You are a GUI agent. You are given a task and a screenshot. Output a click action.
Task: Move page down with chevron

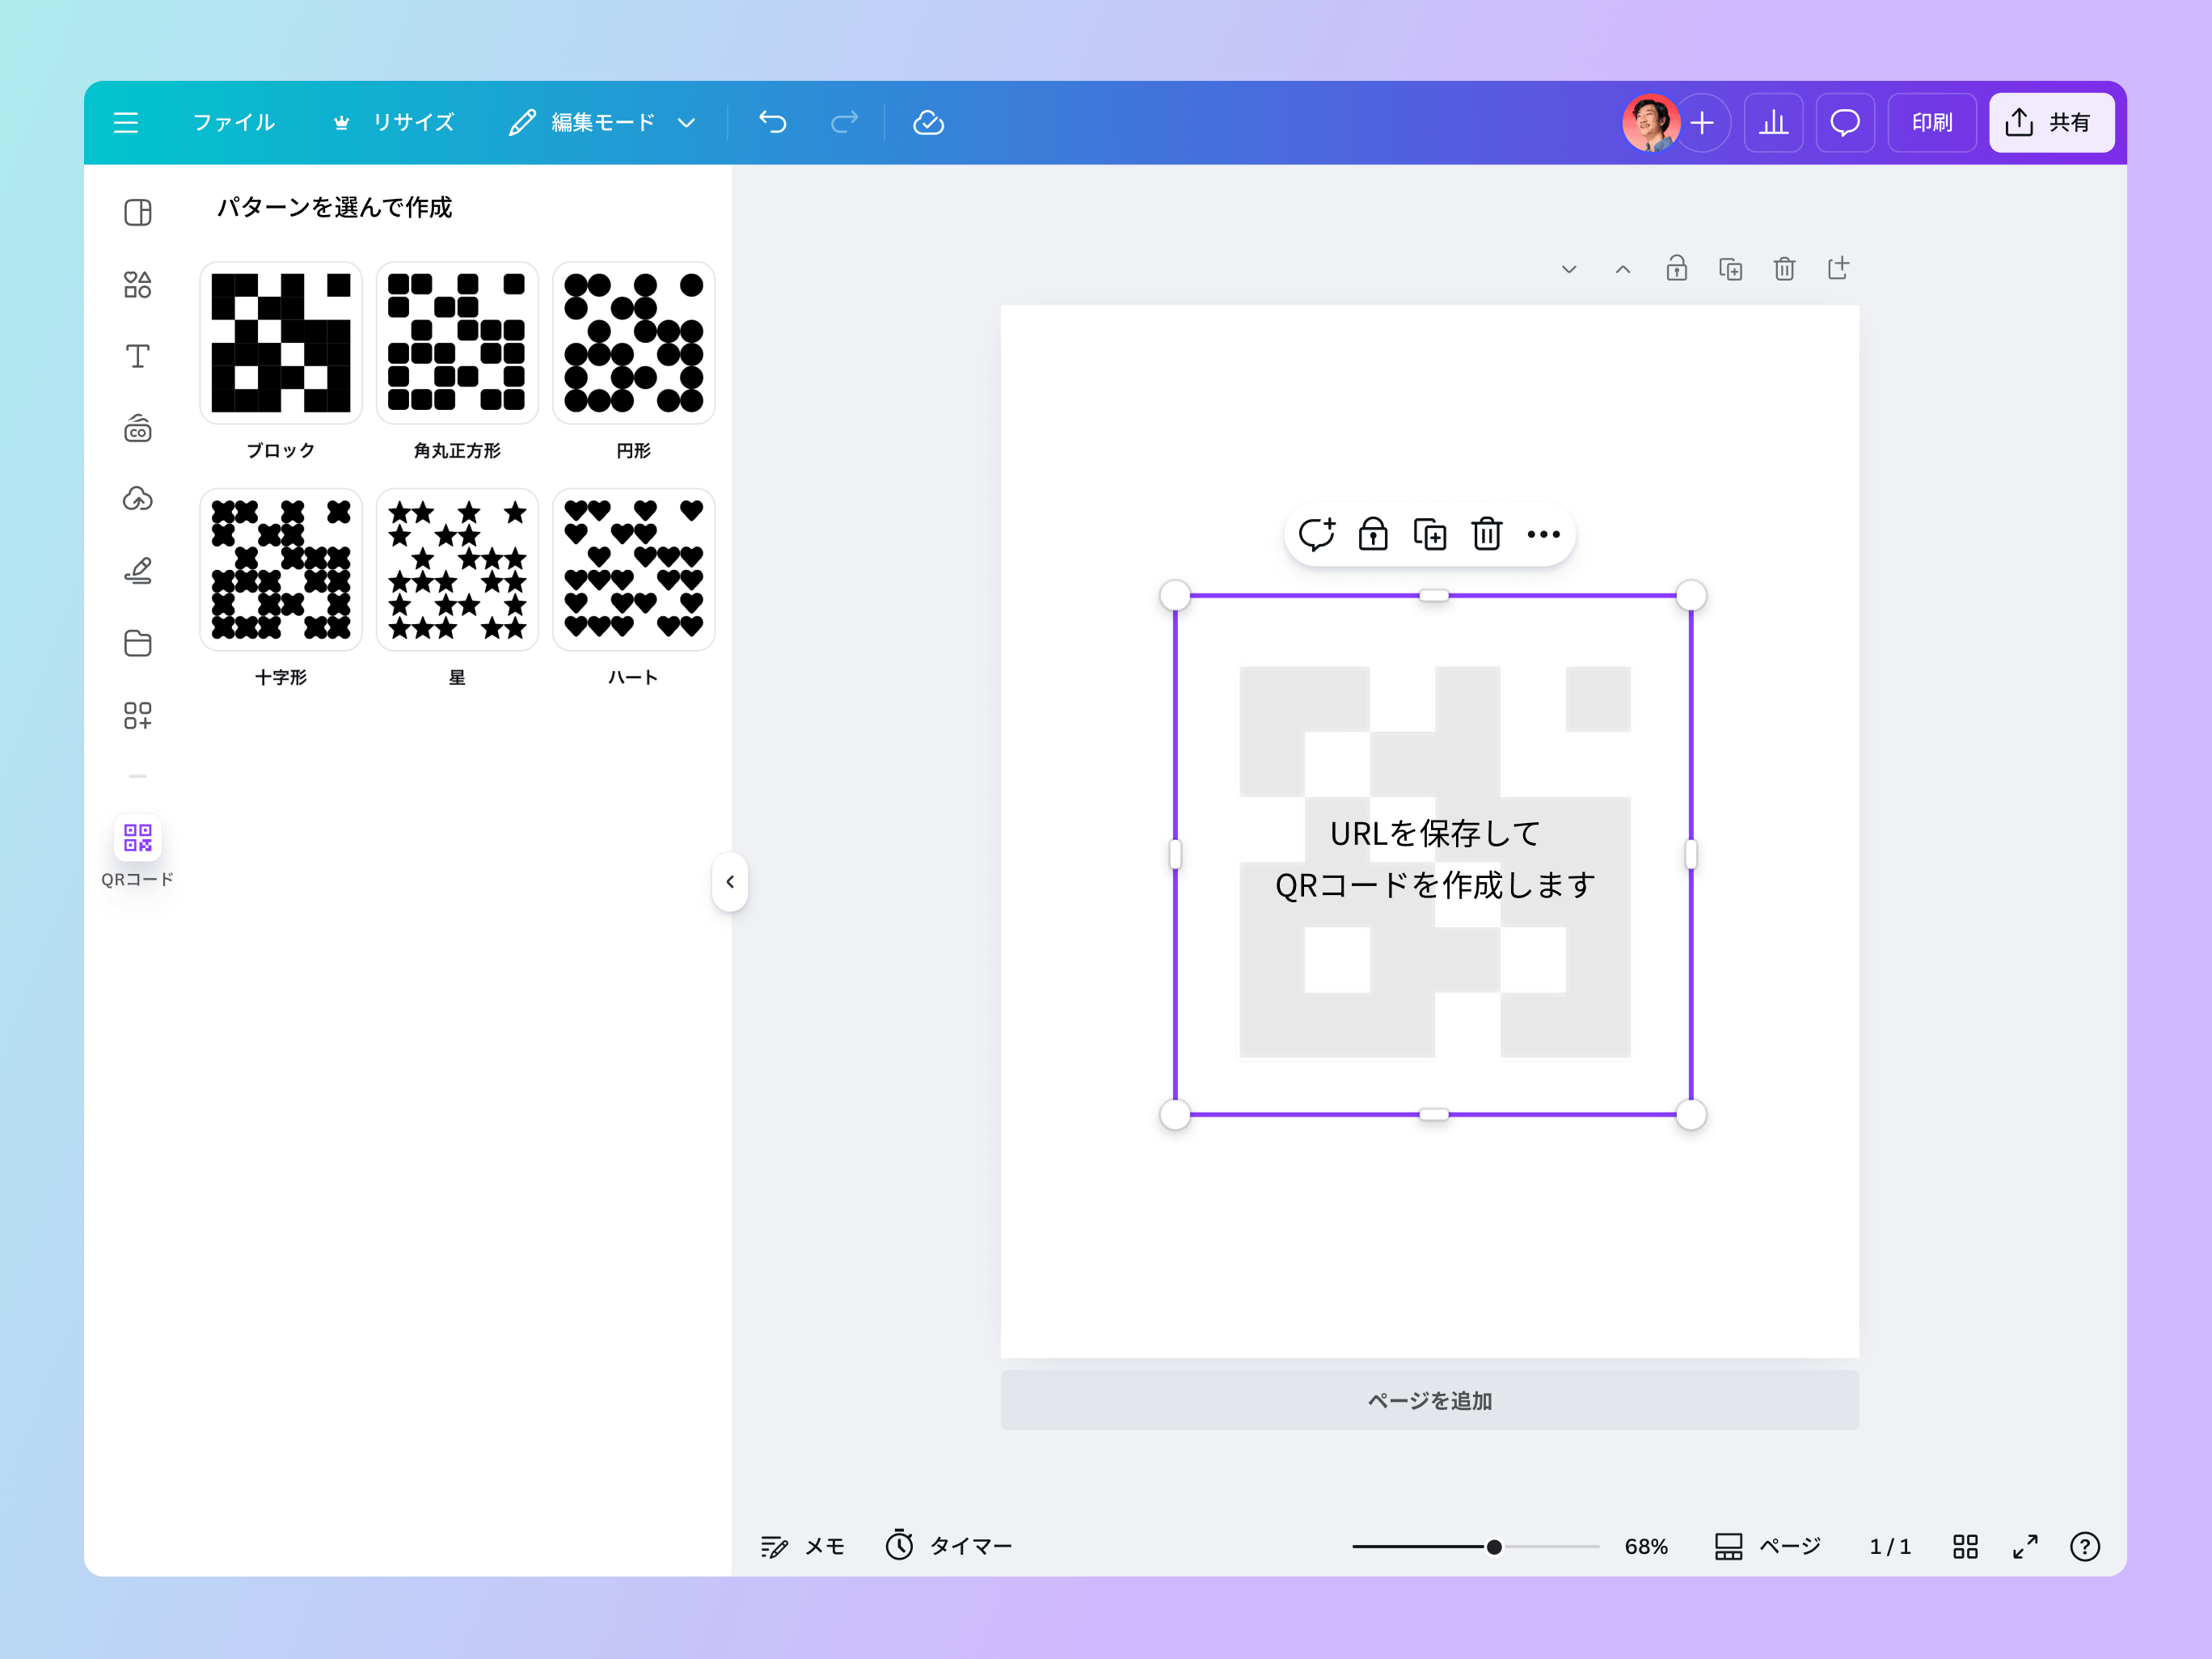[1569, 269]
